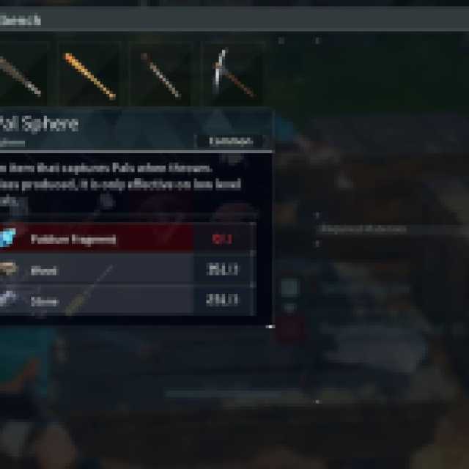The image size is (469, 469).
Task: Click the small square icon right of tooltip
Action: click(290, 287)
